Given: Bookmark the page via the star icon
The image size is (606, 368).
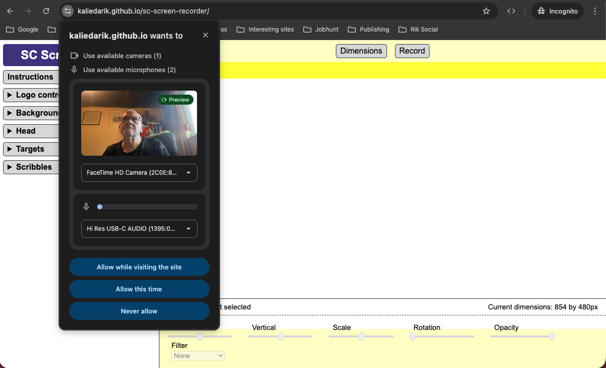Looking at the screenshot, I should pos(486,11).
